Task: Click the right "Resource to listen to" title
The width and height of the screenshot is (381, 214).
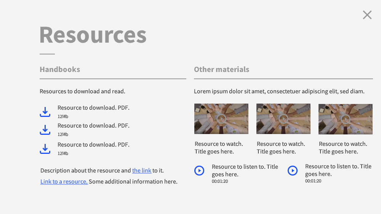Action: click(338, 170)
